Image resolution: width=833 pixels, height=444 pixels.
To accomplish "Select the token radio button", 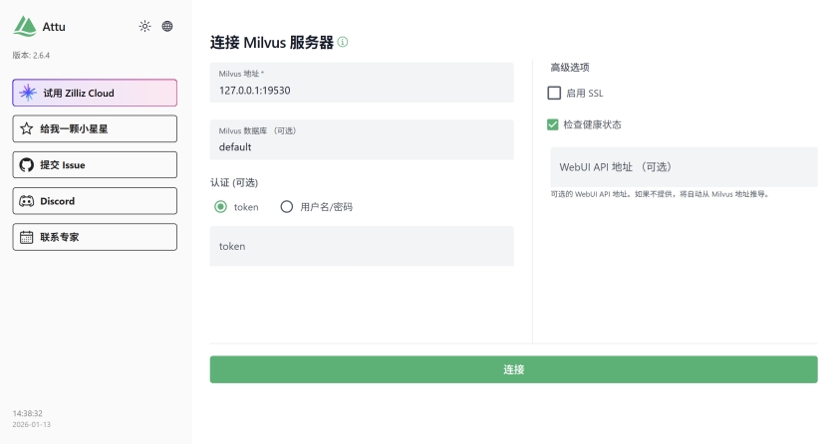I will [x=220, y=207].
